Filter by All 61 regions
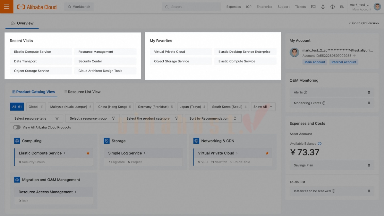The height and width of the screenshot is (216, 385). [x=17, y=107]
